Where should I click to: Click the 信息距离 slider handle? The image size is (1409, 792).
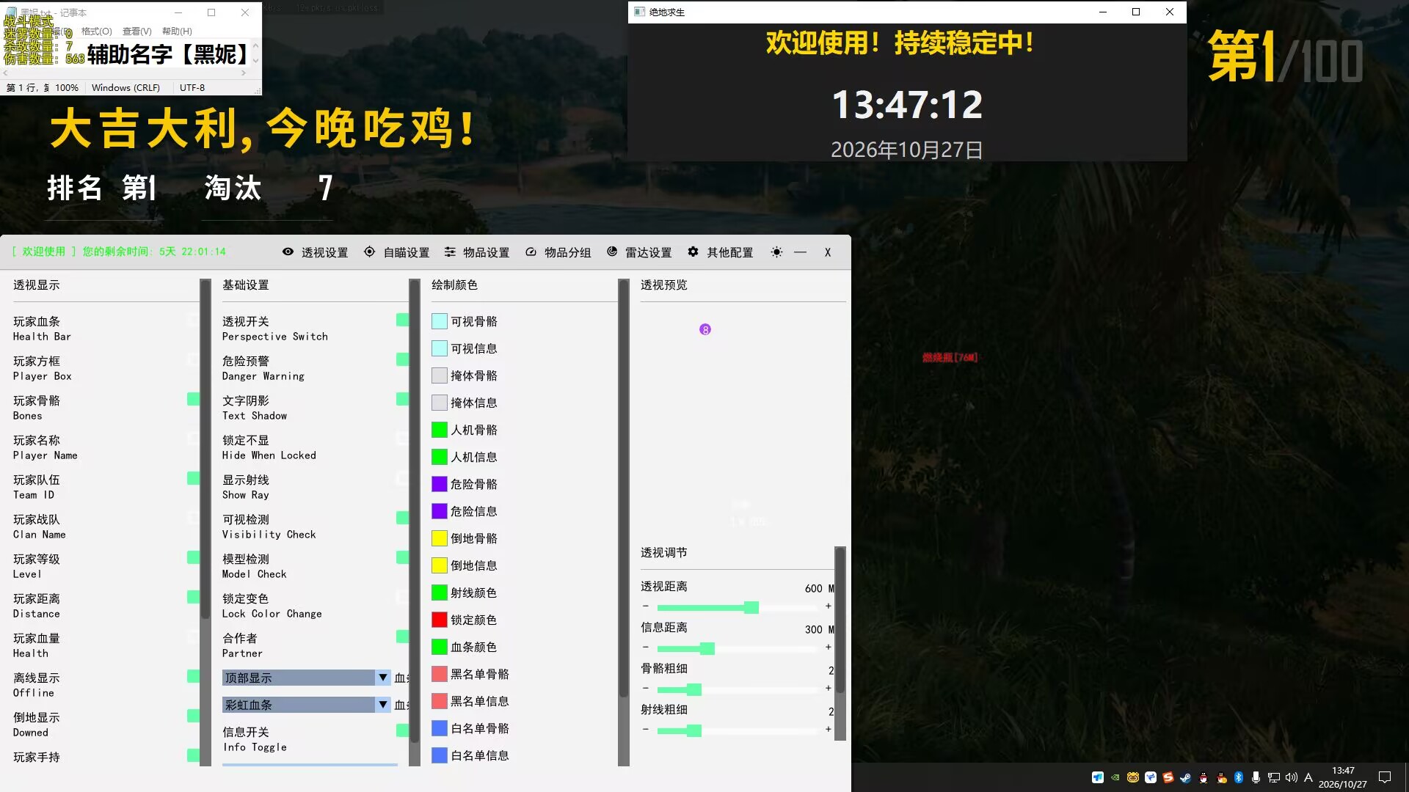pos(707,648)
